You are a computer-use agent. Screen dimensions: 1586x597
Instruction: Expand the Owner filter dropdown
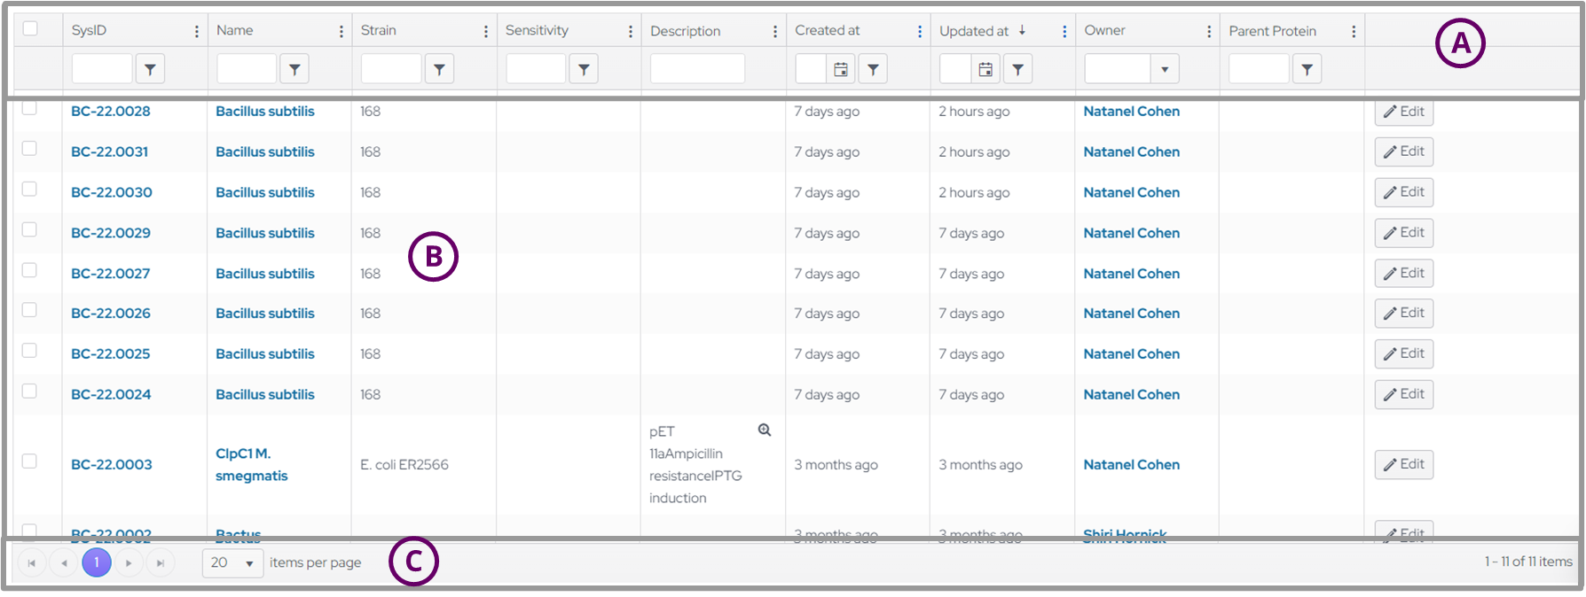(1164, 69)
